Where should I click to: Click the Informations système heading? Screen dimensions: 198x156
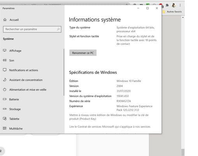pos(95,19)
